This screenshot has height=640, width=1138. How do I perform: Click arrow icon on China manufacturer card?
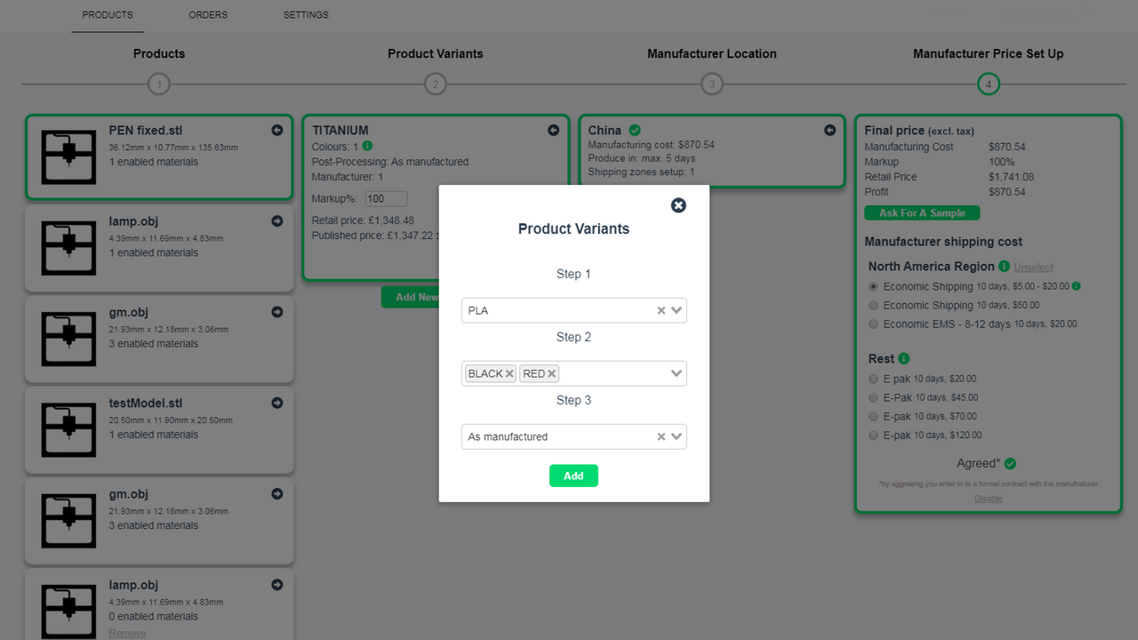[830, 130]
